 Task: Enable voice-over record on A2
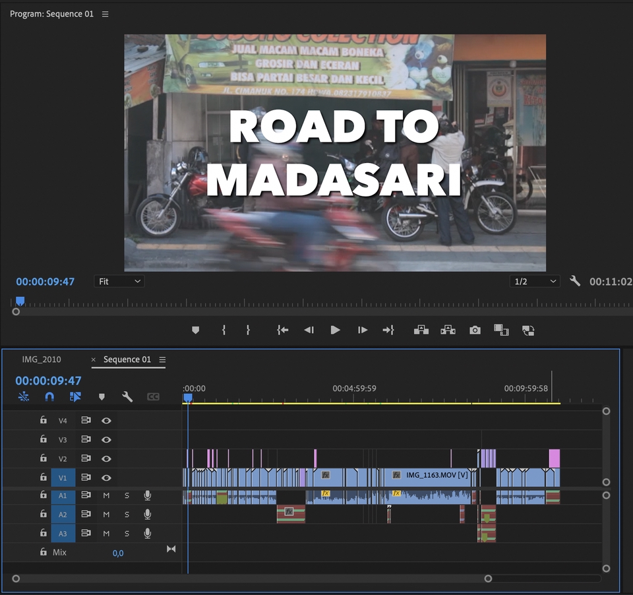(x=148, y=515)
